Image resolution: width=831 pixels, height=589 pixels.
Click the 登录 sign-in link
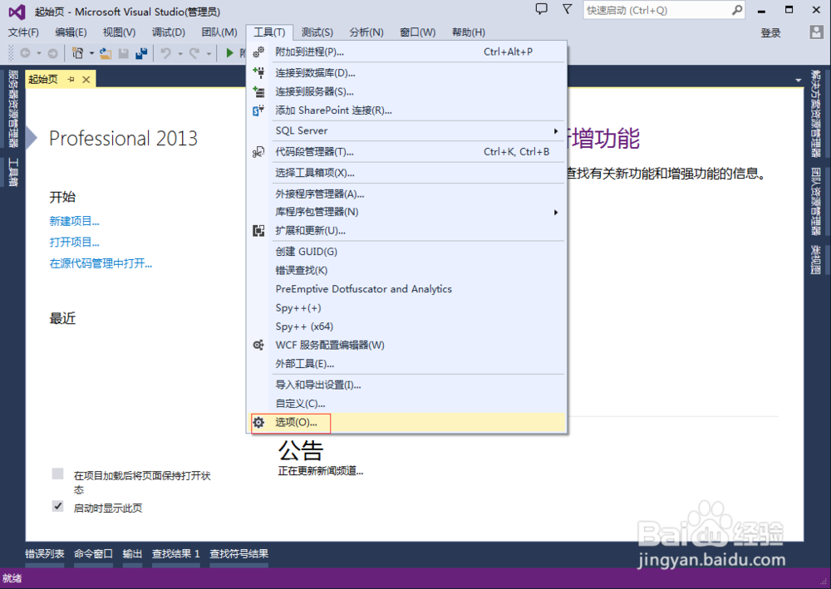tap(770, 33)
